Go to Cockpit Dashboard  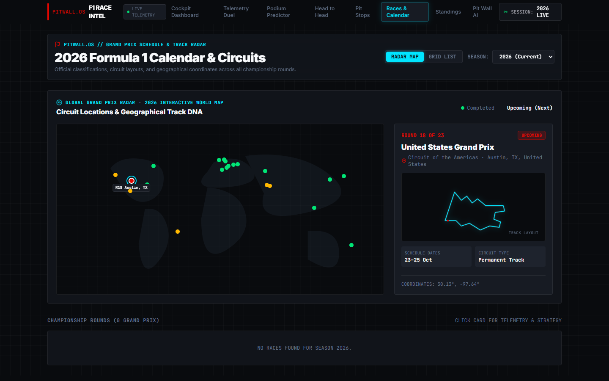click(x=185, y=12)
